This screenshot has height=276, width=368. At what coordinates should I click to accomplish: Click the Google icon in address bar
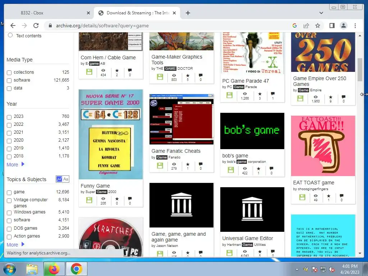coord(295,26)
